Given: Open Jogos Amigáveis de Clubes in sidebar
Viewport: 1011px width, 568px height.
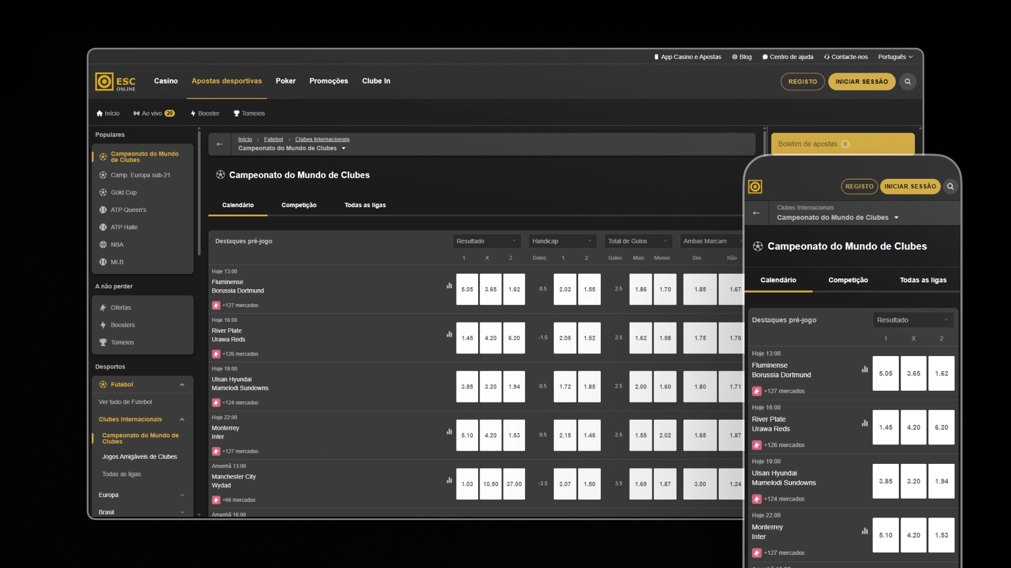Looking at the screenshot, I should point(140,457).
